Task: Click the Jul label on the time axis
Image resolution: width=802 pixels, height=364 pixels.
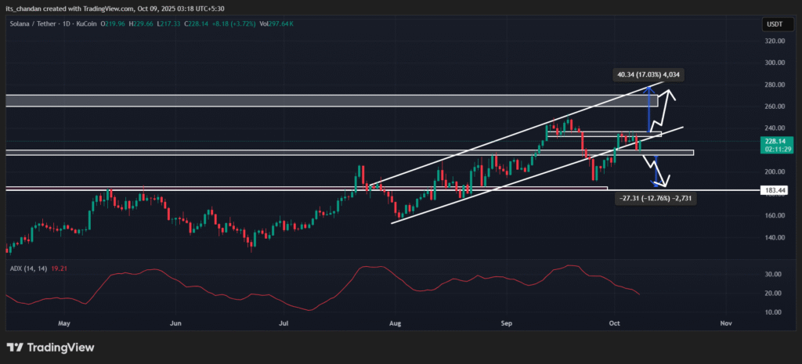Action: (285, 323)
